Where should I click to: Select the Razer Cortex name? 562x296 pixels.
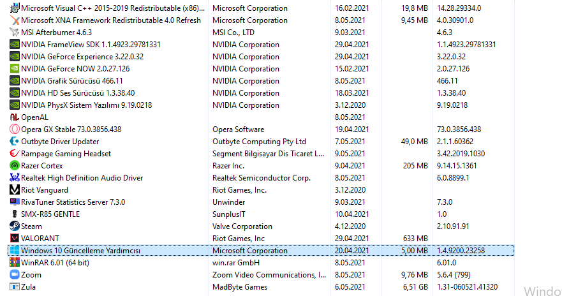click(42, 166)
